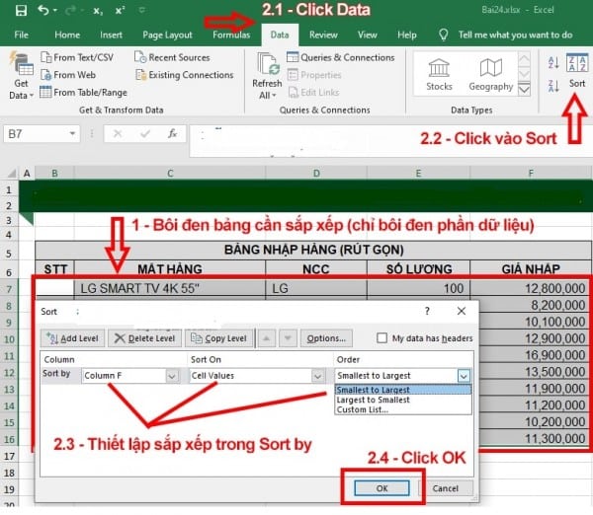
Task: Click the lightbulb Tell me icon
Action: coord(443,35)
